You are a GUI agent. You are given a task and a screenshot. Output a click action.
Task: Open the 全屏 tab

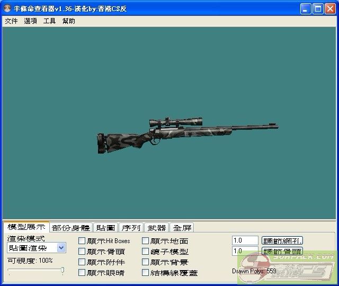pos(182,228)
